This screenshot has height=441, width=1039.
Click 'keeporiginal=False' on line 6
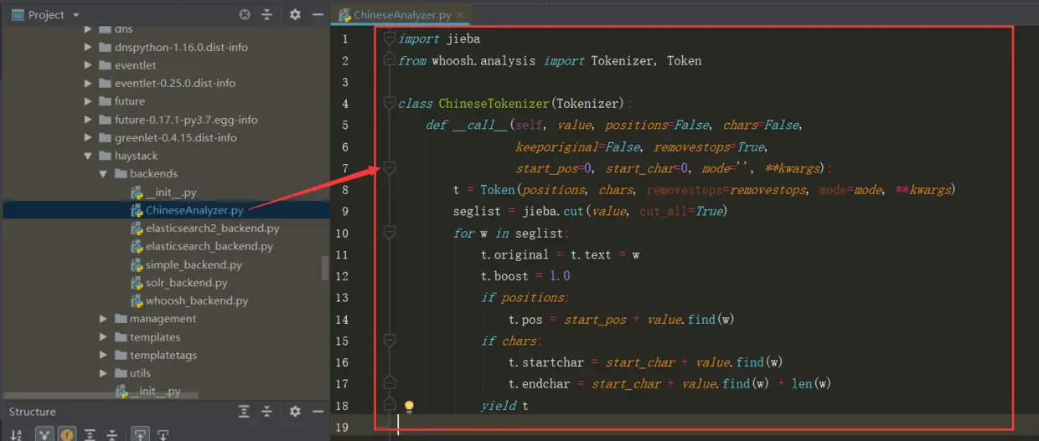(x=578, y=147)
